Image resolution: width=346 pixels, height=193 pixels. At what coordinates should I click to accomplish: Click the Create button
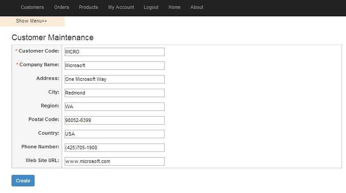pos(23,181)
